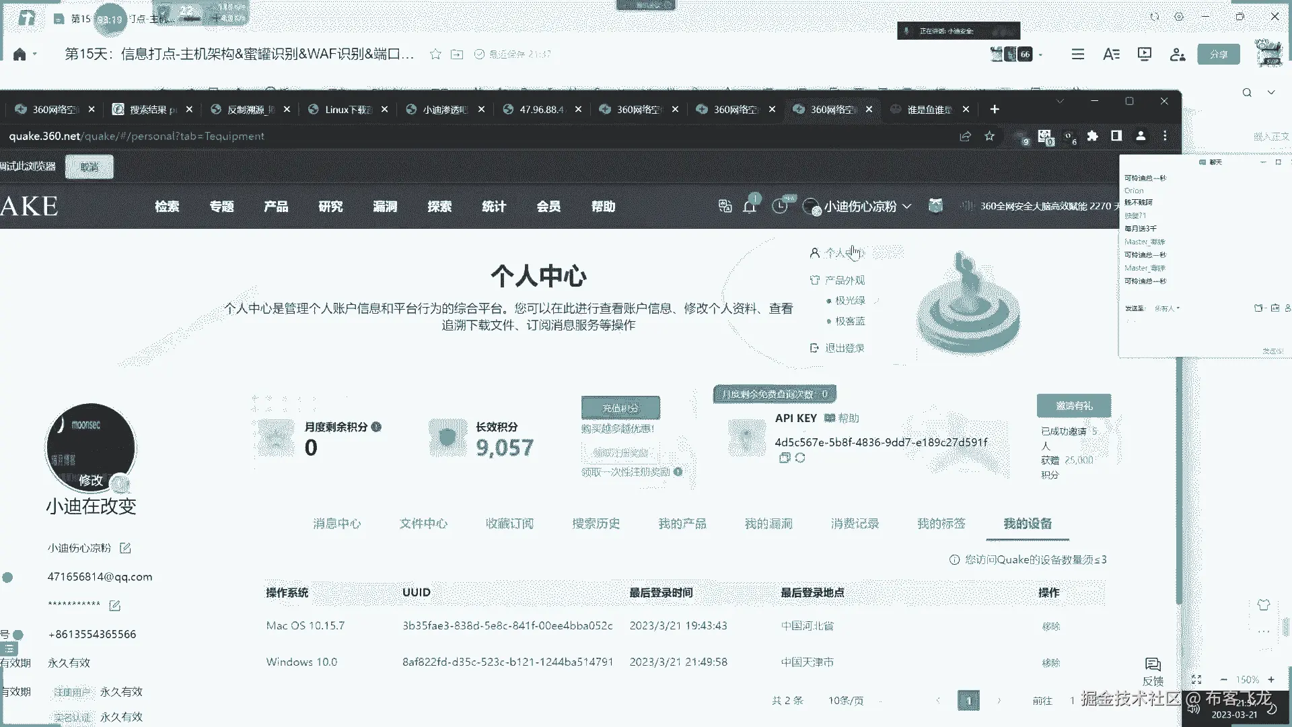
Task: Click the language translate icon in navbar
Action: (x=725, y=206)
